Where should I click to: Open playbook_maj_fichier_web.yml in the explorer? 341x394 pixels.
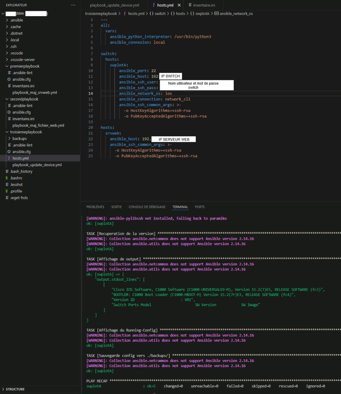coord(38,125)
